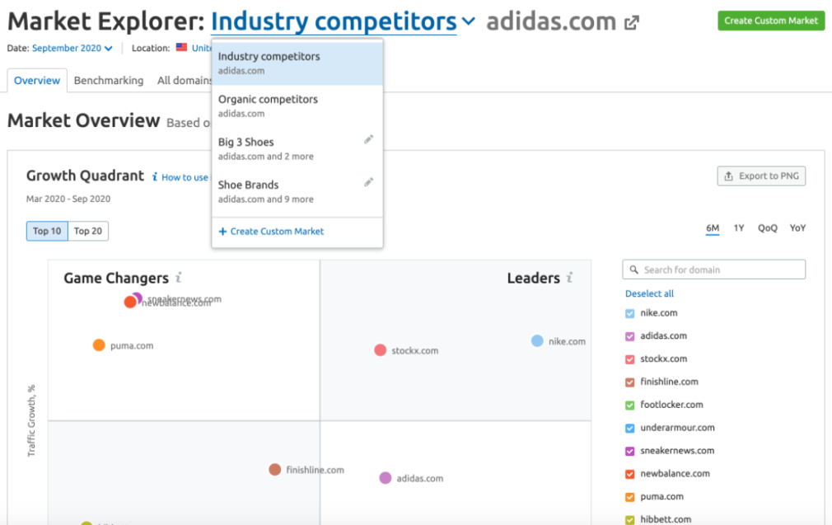This screenshot has height=525, width=832.
Task: Click the Search for domain field
Action: pyautogui.click(x=713, y=270)
